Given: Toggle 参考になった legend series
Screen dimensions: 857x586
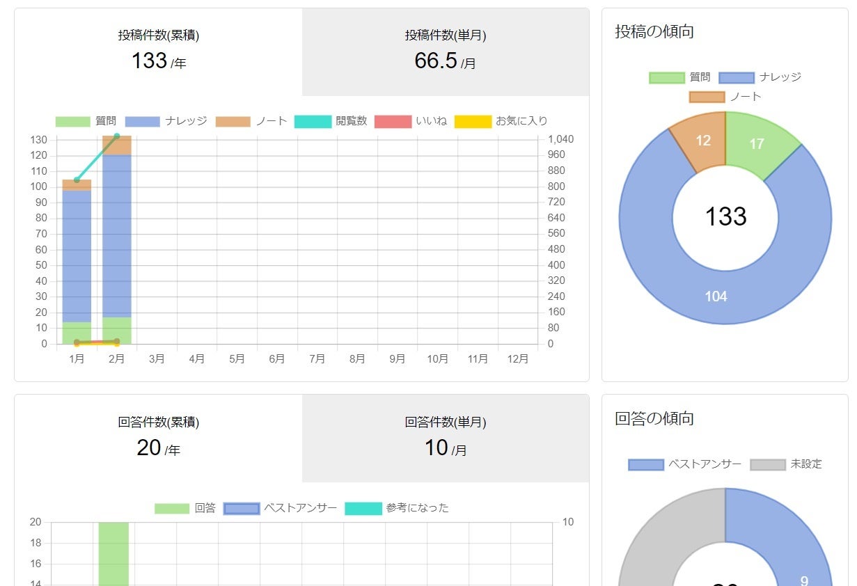Looking at the screenshot, I should click(x=397, y=508).
